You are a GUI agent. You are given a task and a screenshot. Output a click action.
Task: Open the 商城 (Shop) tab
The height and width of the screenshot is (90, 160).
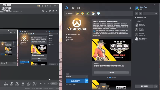click(x=78, y=8)
